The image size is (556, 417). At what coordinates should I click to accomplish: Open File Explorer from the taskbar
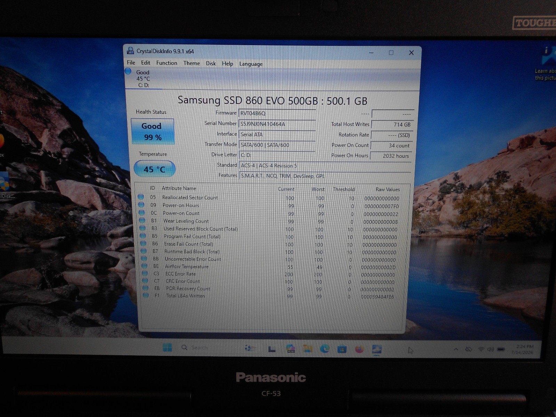click(x=308, y=348)
